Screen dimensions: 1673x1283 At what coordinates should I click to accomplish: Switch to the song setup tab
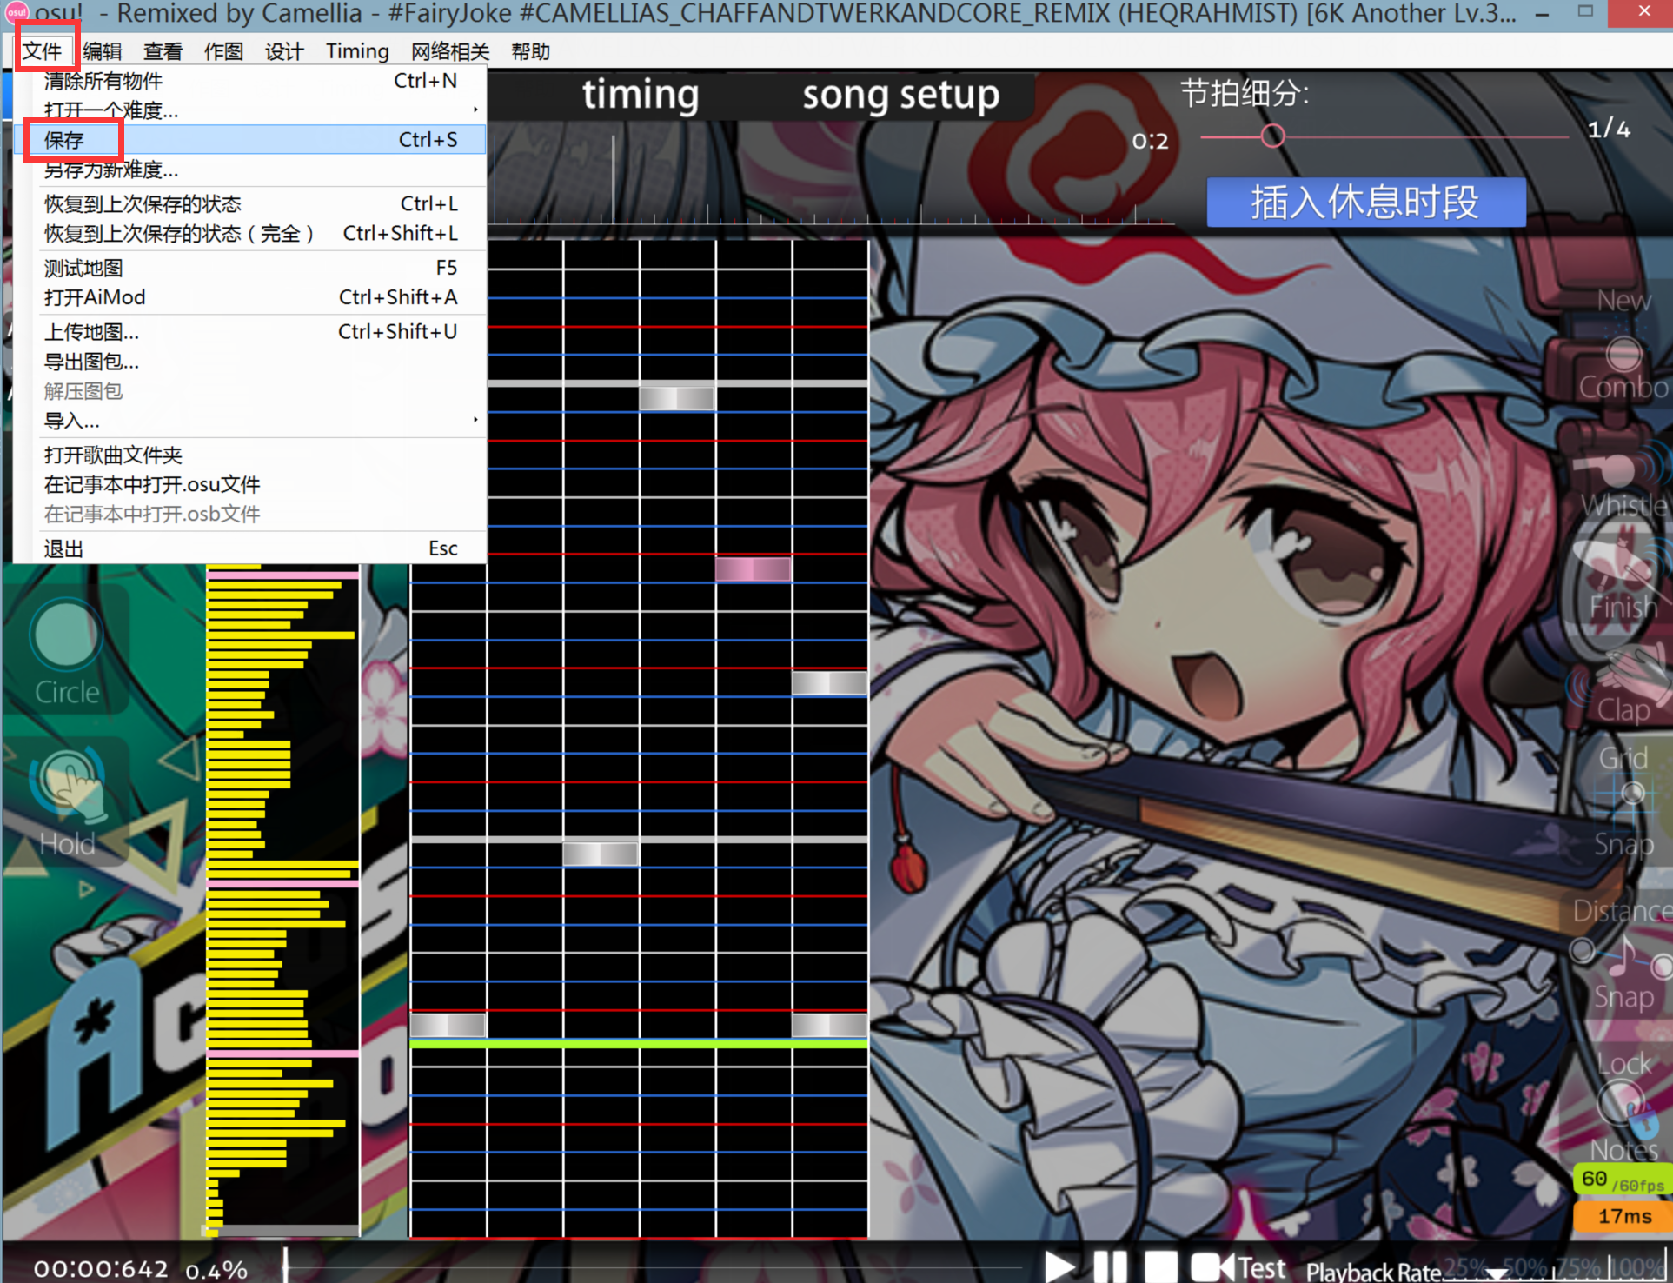[x=900, y=94]
